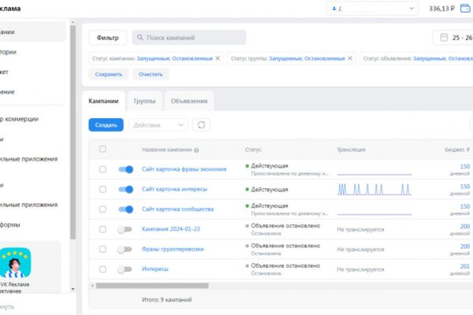Click the broadcast chart for Сайт карточка интересы
The image size is (473, 315).
[x=374, y=189]
